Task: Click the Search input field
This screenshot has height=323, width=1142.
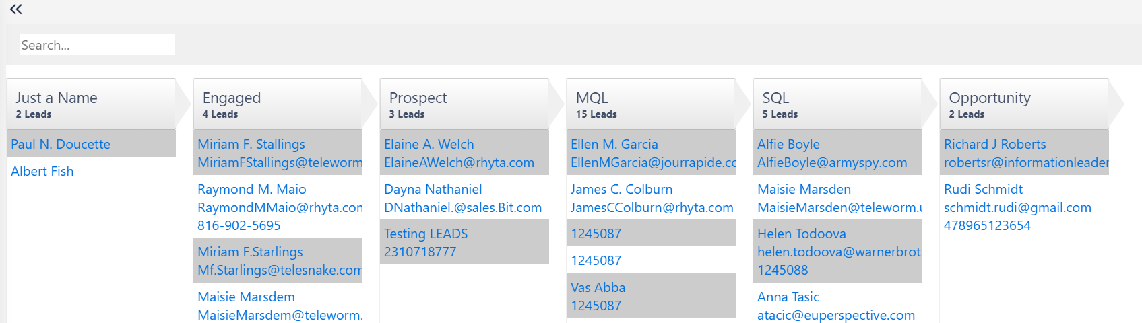Action: [x=97, y=44]
